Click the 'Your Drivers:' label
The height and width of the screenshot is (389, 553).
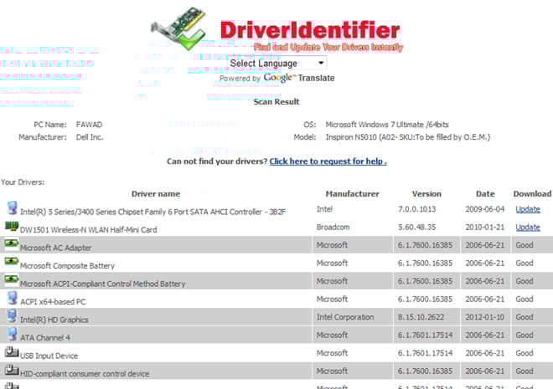(x=23, y=182)
